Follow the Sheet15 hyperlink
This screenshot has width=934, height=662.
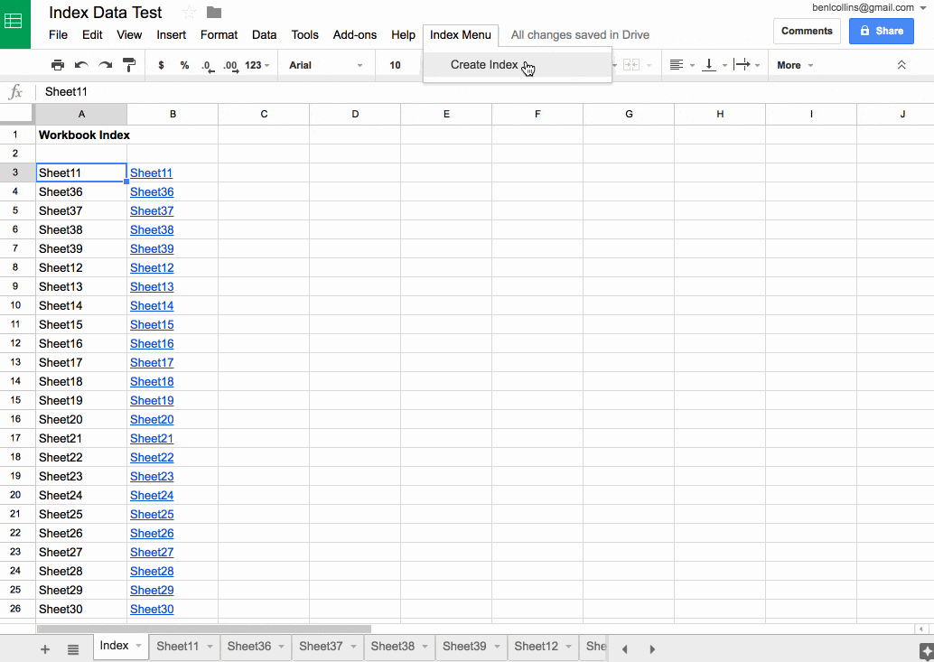152,325
